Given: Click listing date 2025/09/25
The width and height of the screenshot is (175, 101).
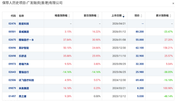Looking at the screenshot, I should coord(119,64).
